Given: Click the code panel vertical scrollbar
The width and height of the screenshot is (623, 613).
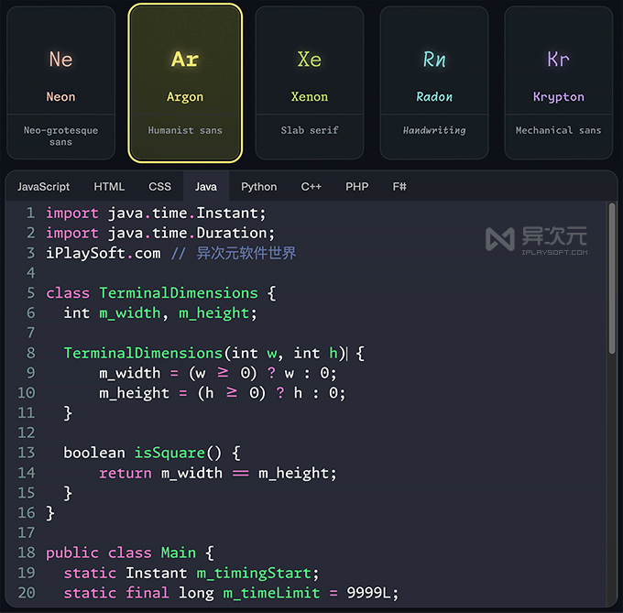Looking at the screenshot, I should pos(612,278).
